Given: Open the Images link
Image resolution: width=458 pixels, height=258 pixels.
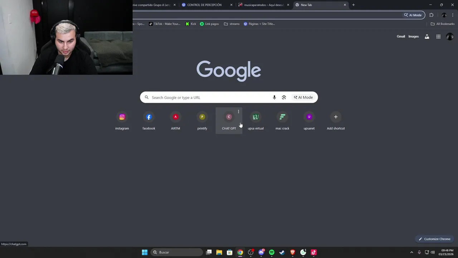Looking at the screenshot, I should [413, 37].
